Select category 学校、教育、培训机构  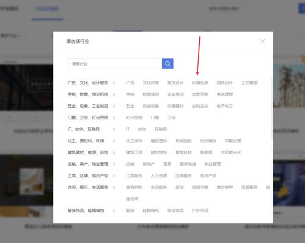tap(88, 94)
